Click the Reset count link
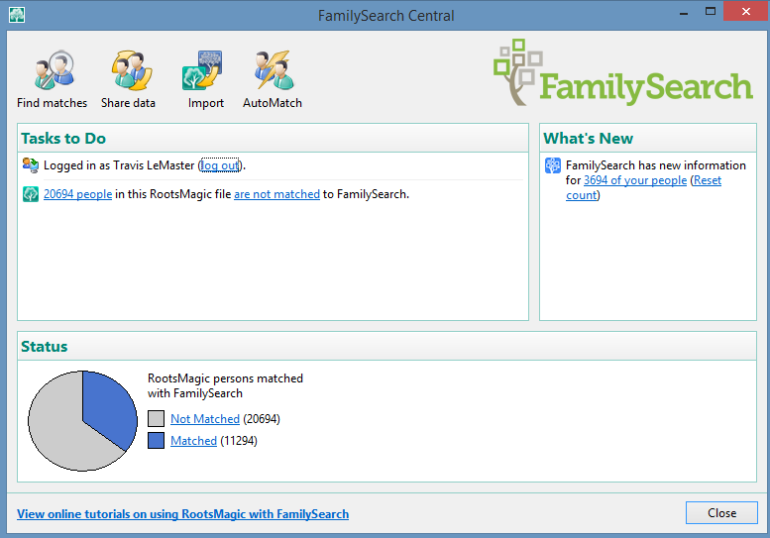 coord(644,187)
